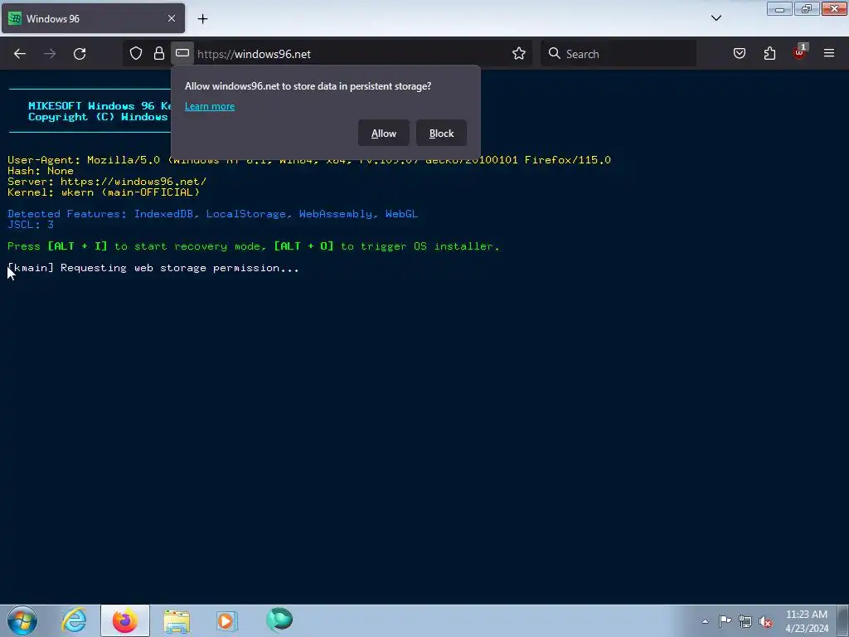Launch Windows Media Player from taskbar
849x637 pixels.
227,620
